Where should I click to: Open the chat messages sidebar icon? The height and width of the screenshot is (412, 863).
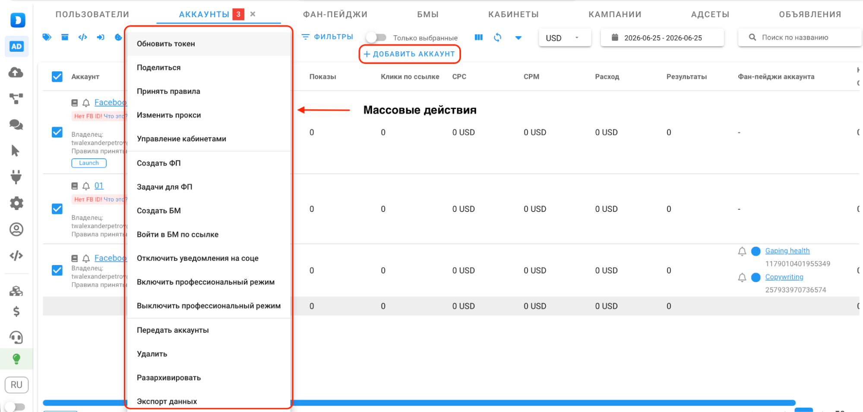(x=16, y=125)
